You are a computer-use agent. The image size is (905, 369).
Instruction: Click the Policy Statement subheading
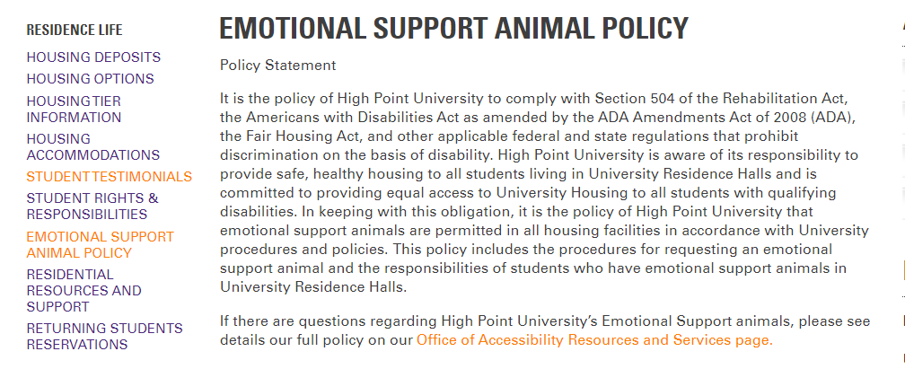point(277,66)
